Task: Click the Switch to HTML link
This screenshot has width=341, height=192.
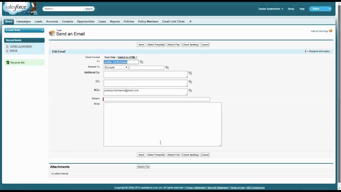Action: point(127,57)
